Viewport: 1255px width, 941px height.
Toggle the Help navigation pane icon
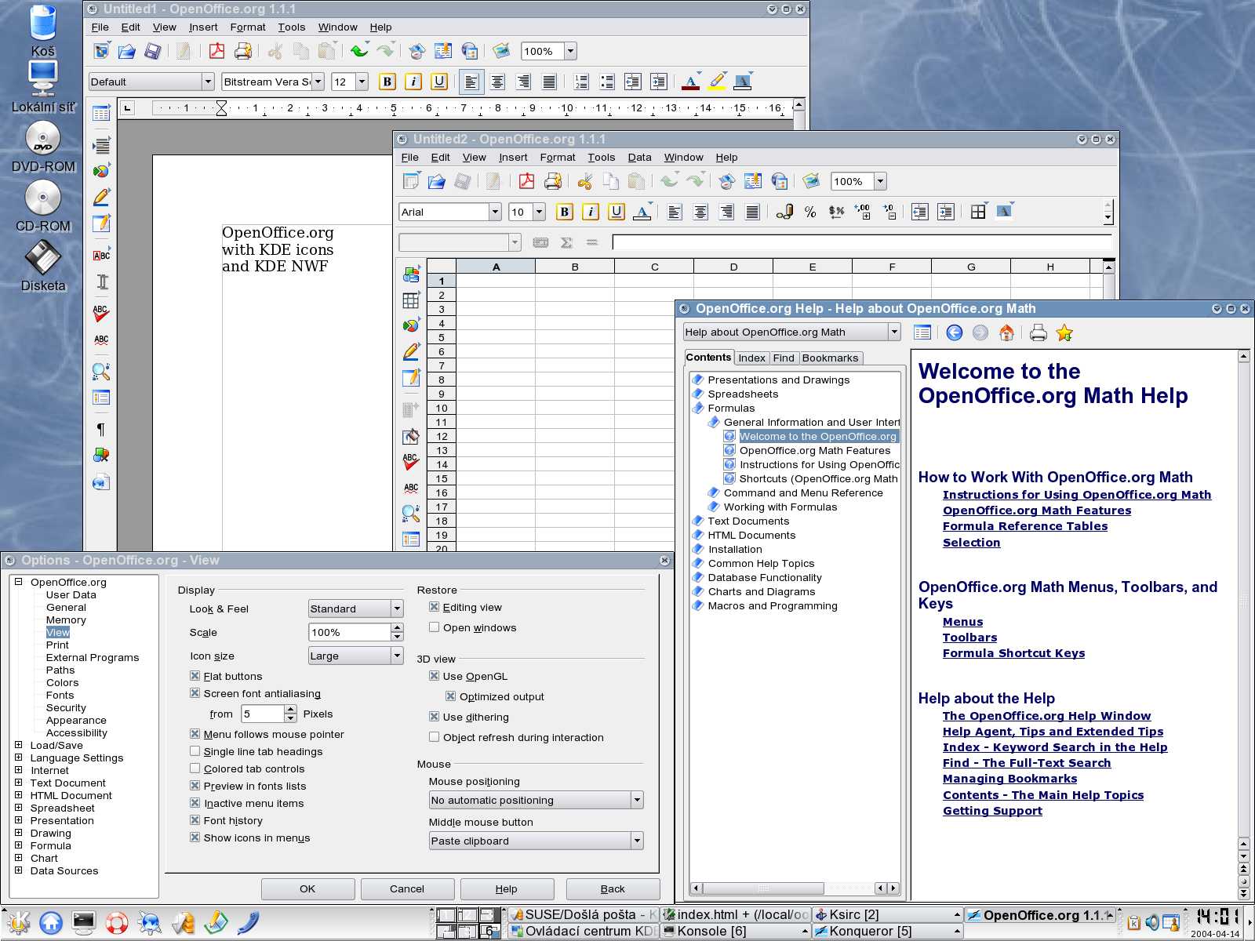coord(922,332)
